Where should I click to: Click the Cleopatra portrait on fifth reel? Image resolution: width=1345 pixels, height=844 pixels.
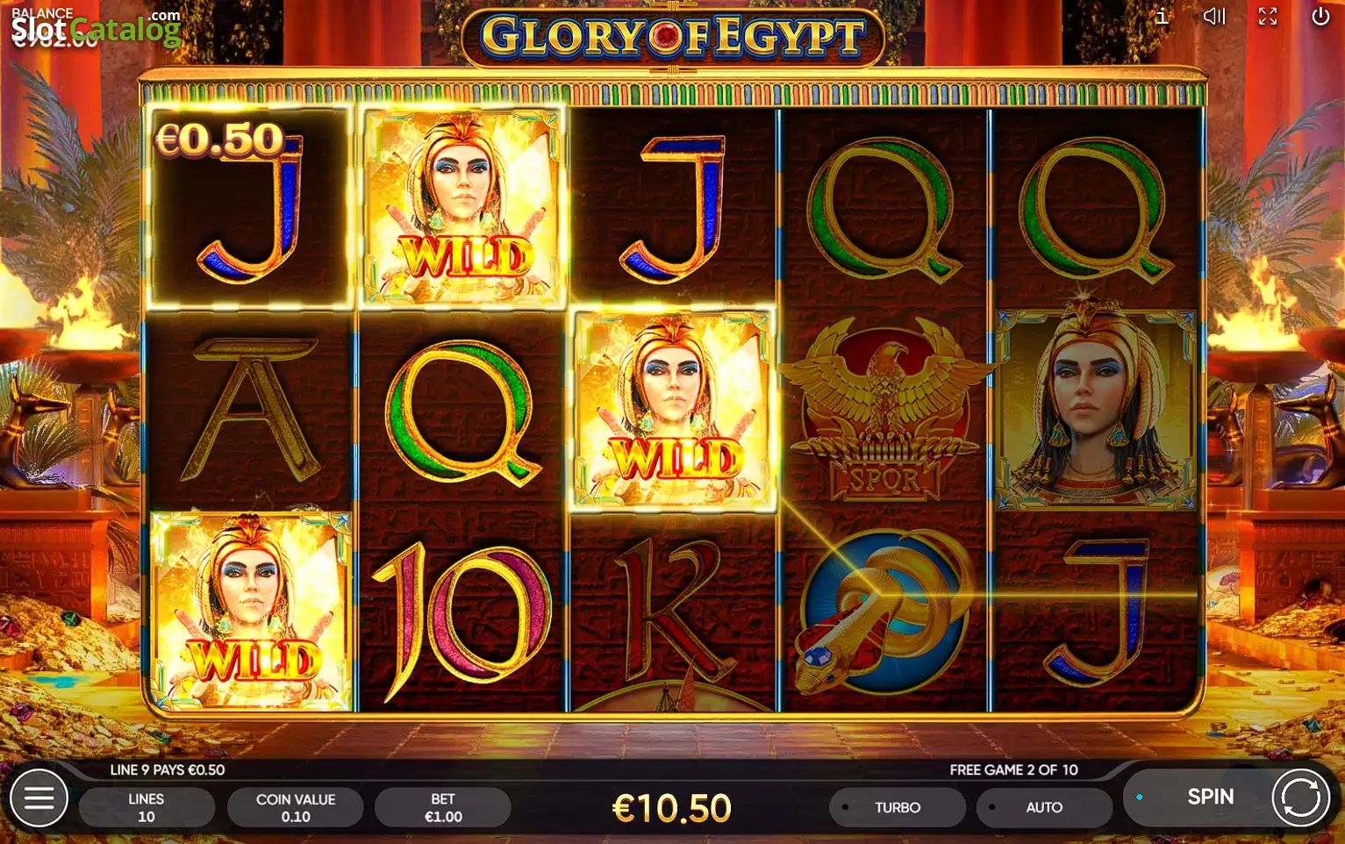(1096, 410)
